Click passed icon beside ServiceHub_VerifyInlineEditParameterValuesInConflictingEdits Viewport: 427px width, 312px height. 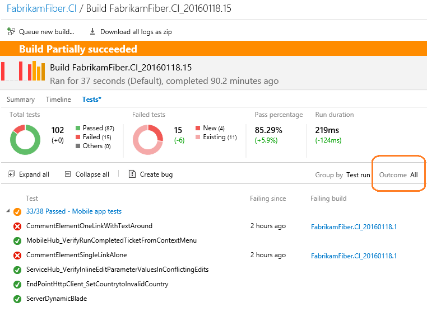[x=17, y=270]
